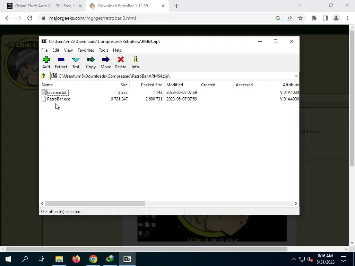This screenshot has height=266, width=355.
Task: Click the red Delete icon
Action: click(121, 60)
